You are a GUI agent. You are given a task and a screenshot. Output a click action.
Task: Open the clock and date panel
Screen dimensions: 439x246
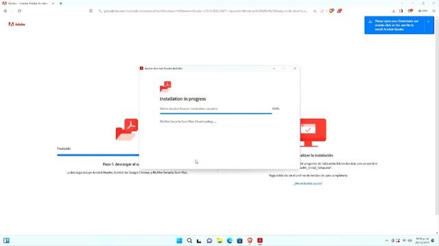click(423, 241)
